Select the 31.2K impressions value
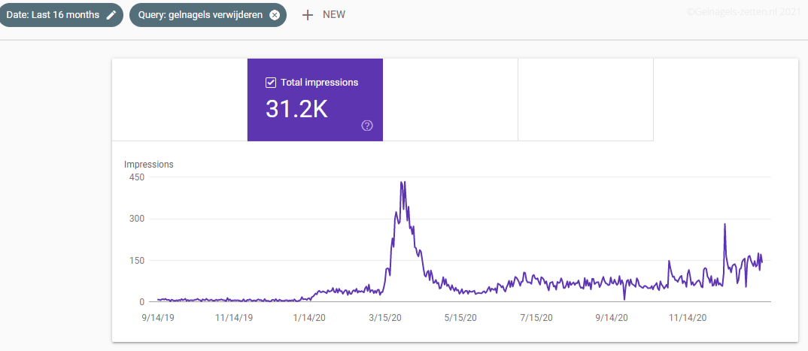The height and width of the screenshot is (351, 808). [296, 109]
